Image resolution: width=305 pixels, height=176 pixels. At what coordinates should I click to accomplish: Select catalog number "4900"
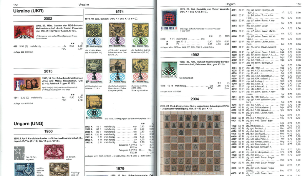234,55
